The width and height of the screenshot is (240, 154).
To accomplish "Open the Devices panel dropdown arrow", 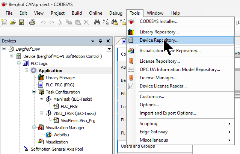I will click(93, 41).
